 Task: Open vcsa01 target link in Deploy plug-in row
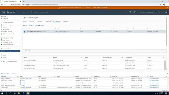[26, 87]
